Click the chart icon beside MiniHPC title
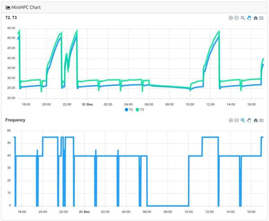The width and height of the screenshot is (269, 221). (x=8, y=7)
